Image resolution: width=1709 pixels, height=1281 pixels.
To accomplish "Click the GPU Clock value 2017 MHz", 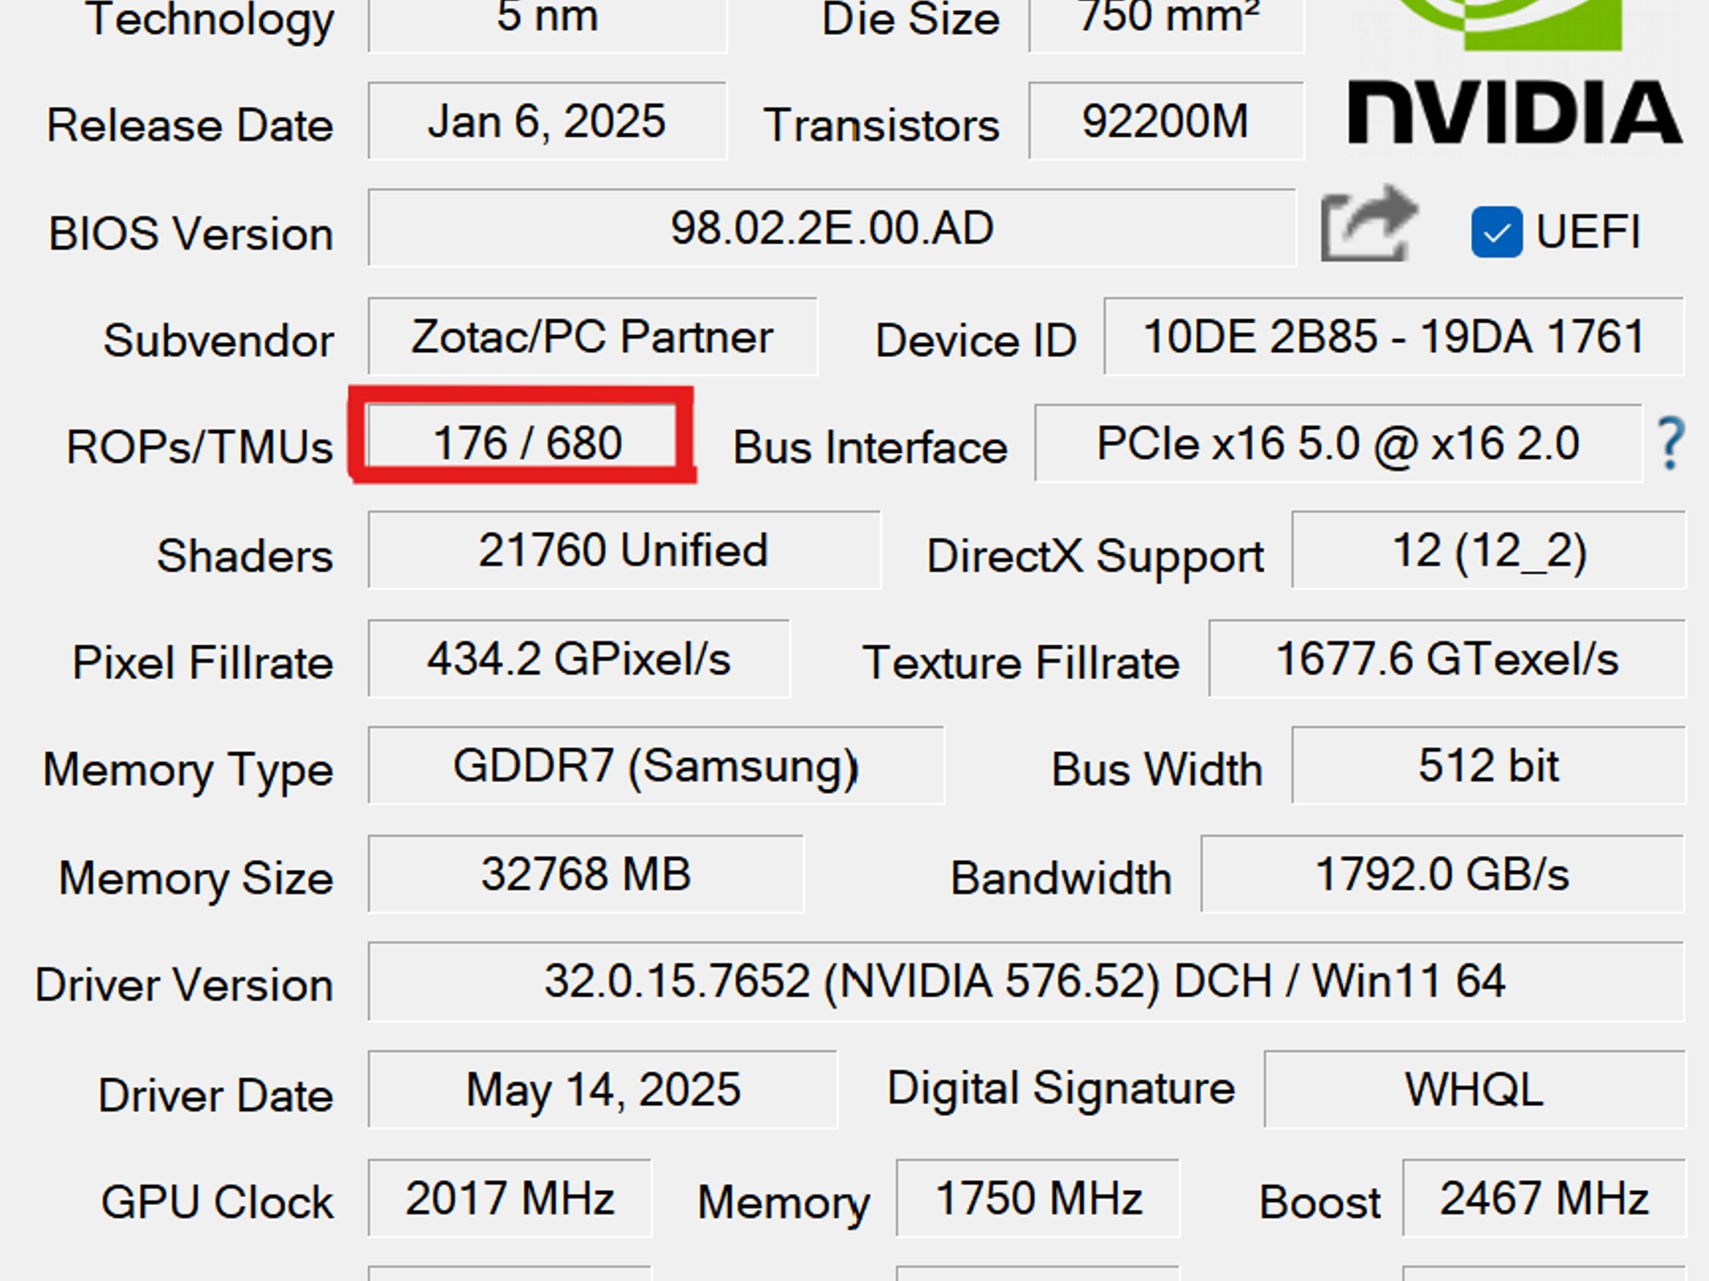I will 509,1198.
